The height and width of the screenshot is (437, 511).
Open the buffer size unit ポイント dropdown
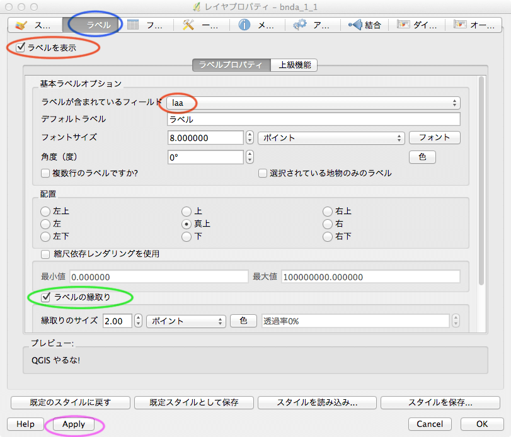(x=185, y=321)
